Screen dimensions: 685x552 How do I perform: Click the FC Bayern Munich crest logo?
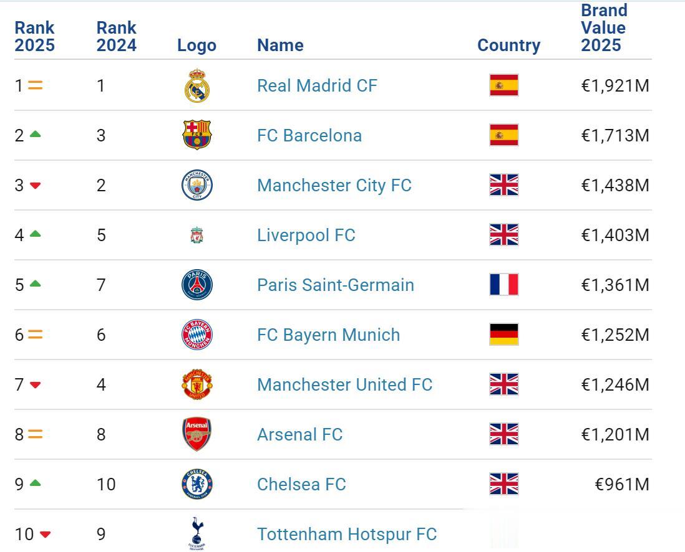[197, 335]
